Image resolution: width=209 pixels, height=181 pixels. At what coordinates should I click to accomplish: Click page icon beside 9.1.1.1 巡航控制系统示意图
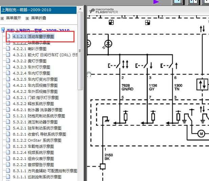click(x=8, y=177)
